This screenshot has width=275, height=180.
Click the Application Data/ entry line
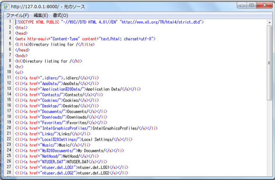pos(78,89)
